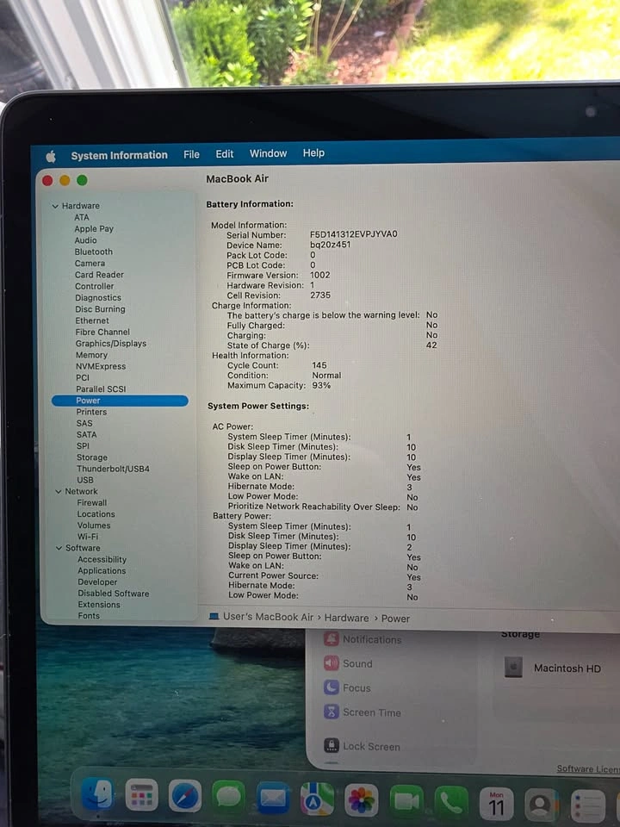Open Notifications in System Settings window
The width and height of the screenshot is (620, 827).
point(363,639)
